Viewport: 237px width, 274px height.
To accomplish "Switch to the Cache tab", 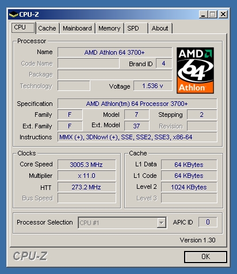I will point(47,28).
